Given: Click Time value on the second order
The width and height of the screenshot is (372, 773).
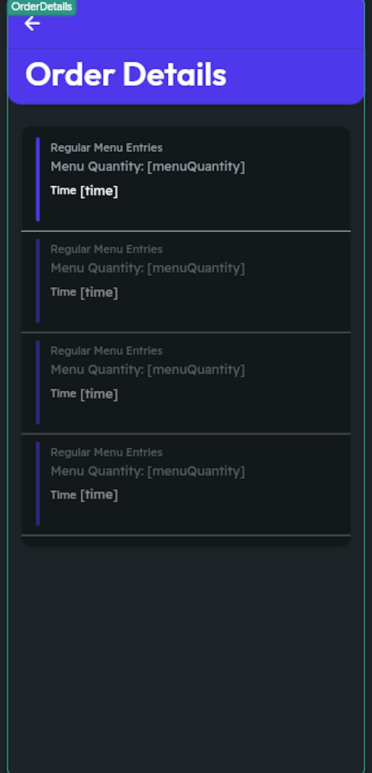Looking at the screenshot, I should [x=85, y=292].
